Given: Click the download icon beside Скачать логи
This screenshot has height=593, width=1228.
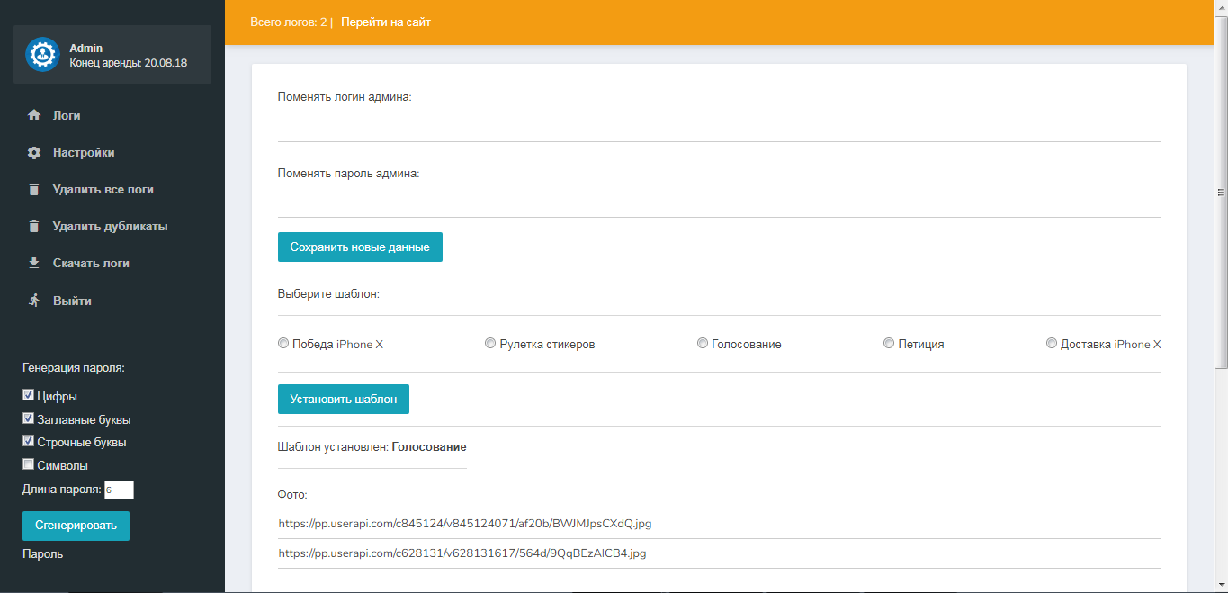Looking at the screenshot, I should point(34,264).
